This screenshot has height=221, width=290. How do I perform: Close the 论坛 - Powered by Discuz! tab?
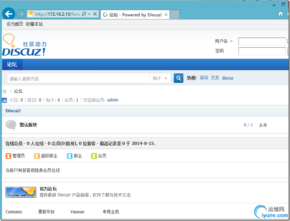pos(166,15)
